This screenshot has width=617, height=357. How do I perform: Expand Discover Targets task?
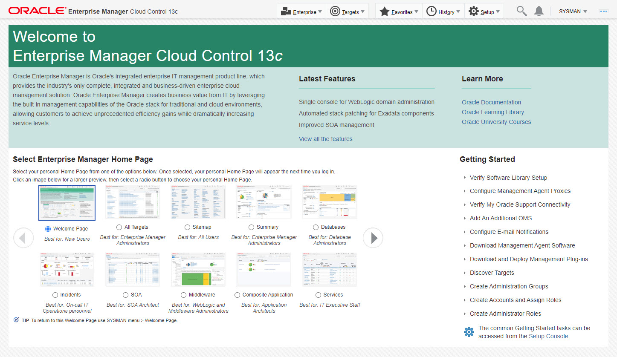[465, 273]
